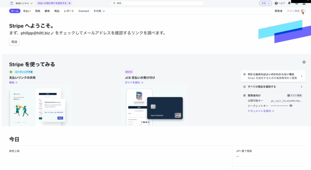Click the ガイド tag
The height and width of the screenshot is (170, 311).
(129, 72)
